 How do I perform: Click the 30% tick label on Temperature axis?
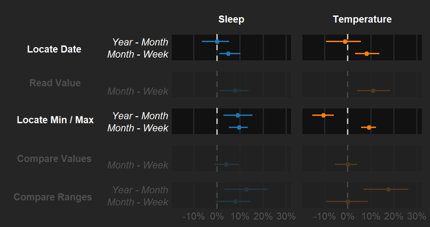(x=417, y=217)
